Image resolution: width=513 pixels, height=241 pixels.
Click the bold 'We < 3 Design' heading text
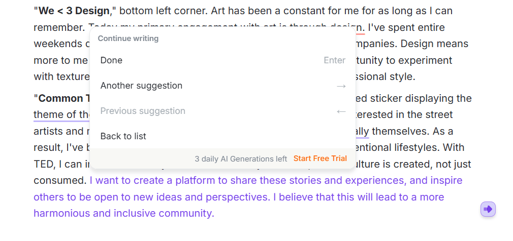[74, 11]
